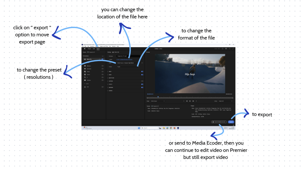Click the blue Export button
The width and height of the screenshot is (302, 169).
point(231,122)
